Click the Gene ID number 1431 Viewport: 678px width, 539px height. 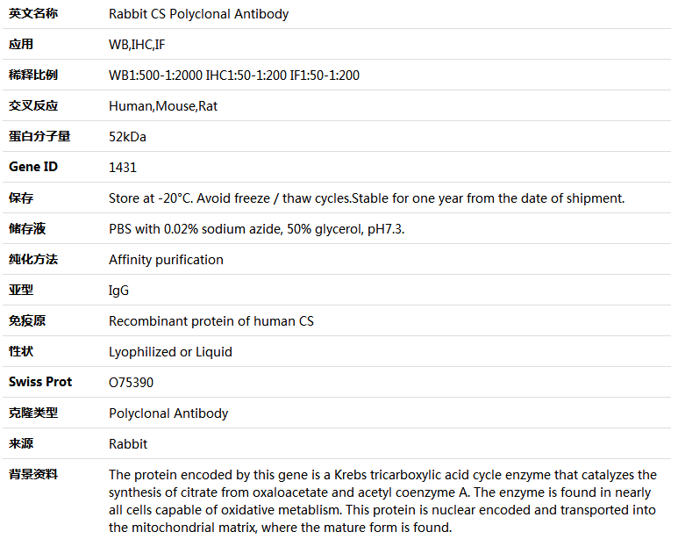coord(123,168)
